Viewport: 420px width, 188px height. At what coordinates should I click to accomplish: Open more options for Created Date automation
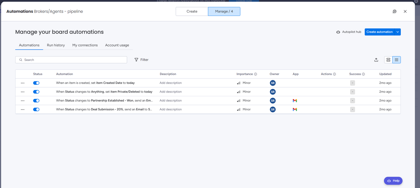(23, 83)
